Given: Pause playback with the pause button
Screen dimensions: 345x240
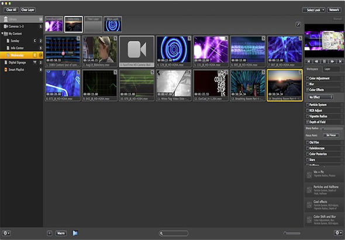Looking at the screenshot, I should tap(325, 61).
